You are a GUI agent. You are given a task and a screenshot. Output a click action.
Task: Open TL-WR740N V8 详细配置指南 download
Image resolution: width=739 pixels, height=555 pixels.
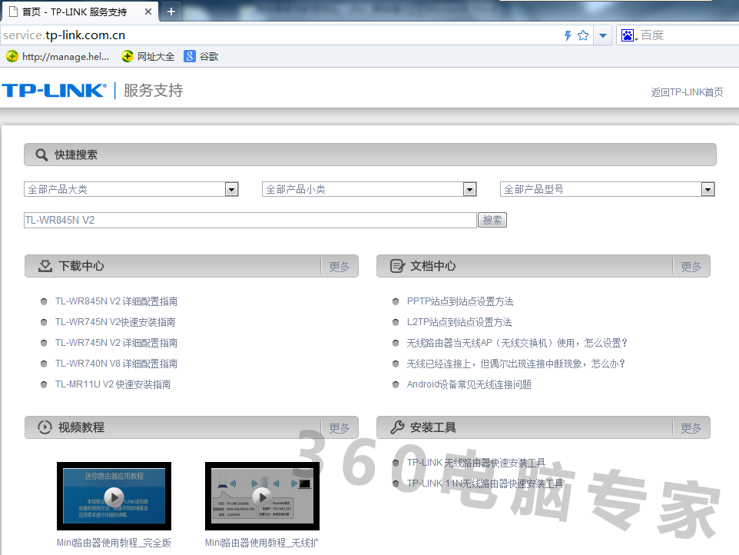tap(117, 364)
